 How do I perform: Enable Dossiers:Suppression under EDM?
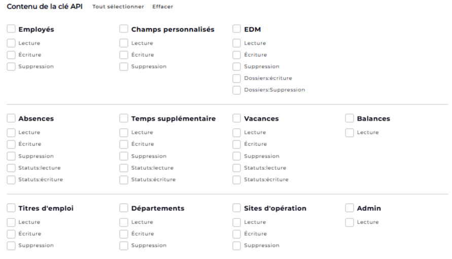236,90
